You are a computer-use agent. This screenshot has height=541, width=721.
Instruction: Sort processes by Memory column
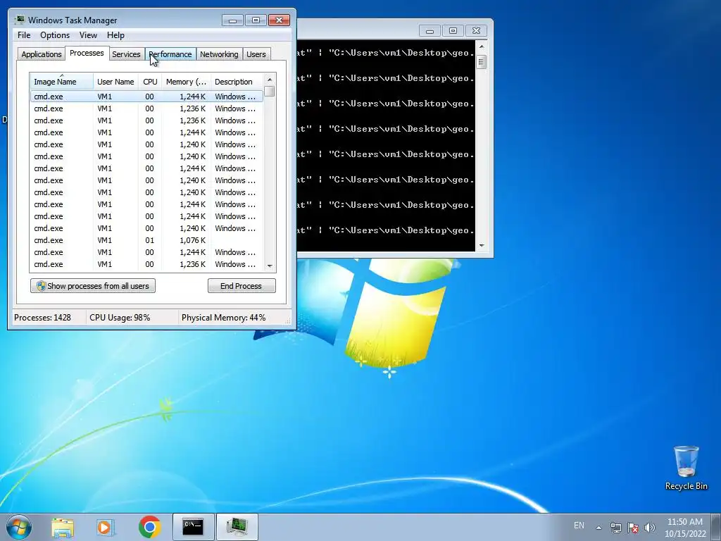186,82
